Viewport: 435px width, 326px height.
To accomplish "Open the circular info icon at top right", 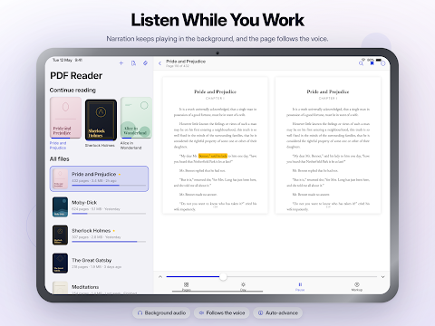I will pos(383,63).
